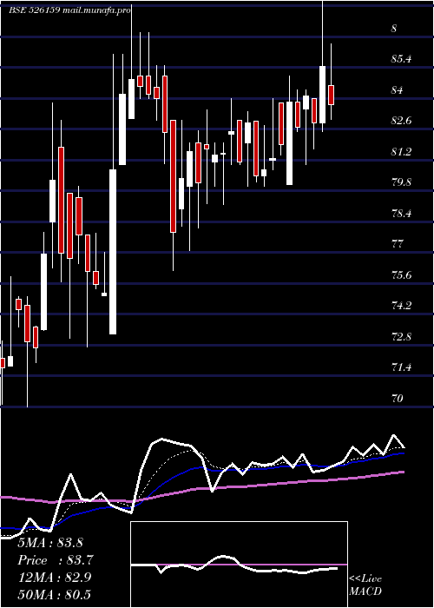Viewport: 434px width, 608px height.
Task: Click the 85.4 price axis label
Action: pyautogui.click(x=401, y=59)
